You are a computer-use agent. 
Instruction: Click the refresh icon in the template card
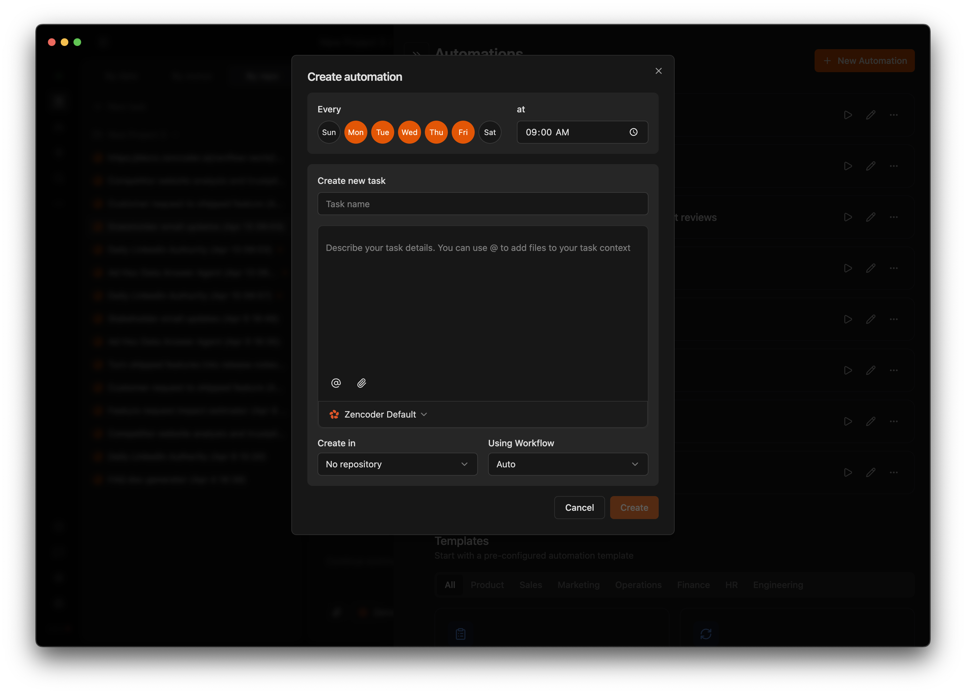[706, 634]
